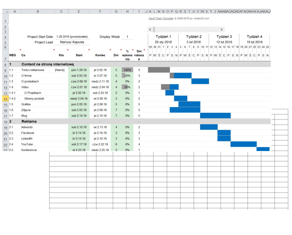Click the Gantt Chart Template link
The image size is (292, 235).
pos(178,18)
